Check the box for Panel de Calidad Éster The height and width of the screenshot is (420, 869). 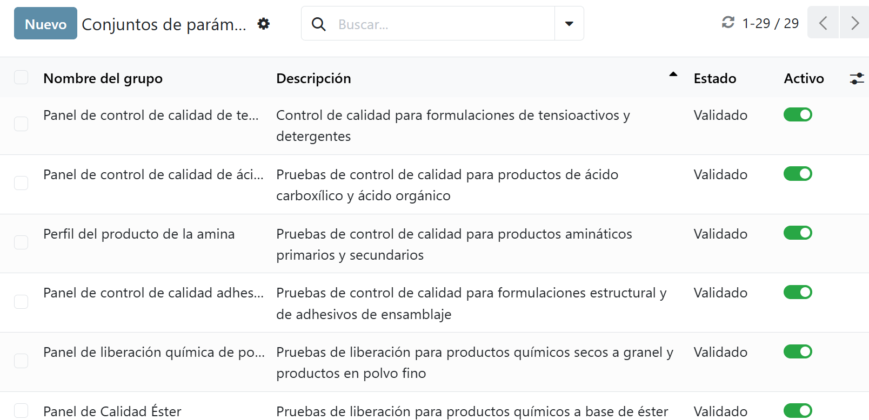(x=21, y=411)
